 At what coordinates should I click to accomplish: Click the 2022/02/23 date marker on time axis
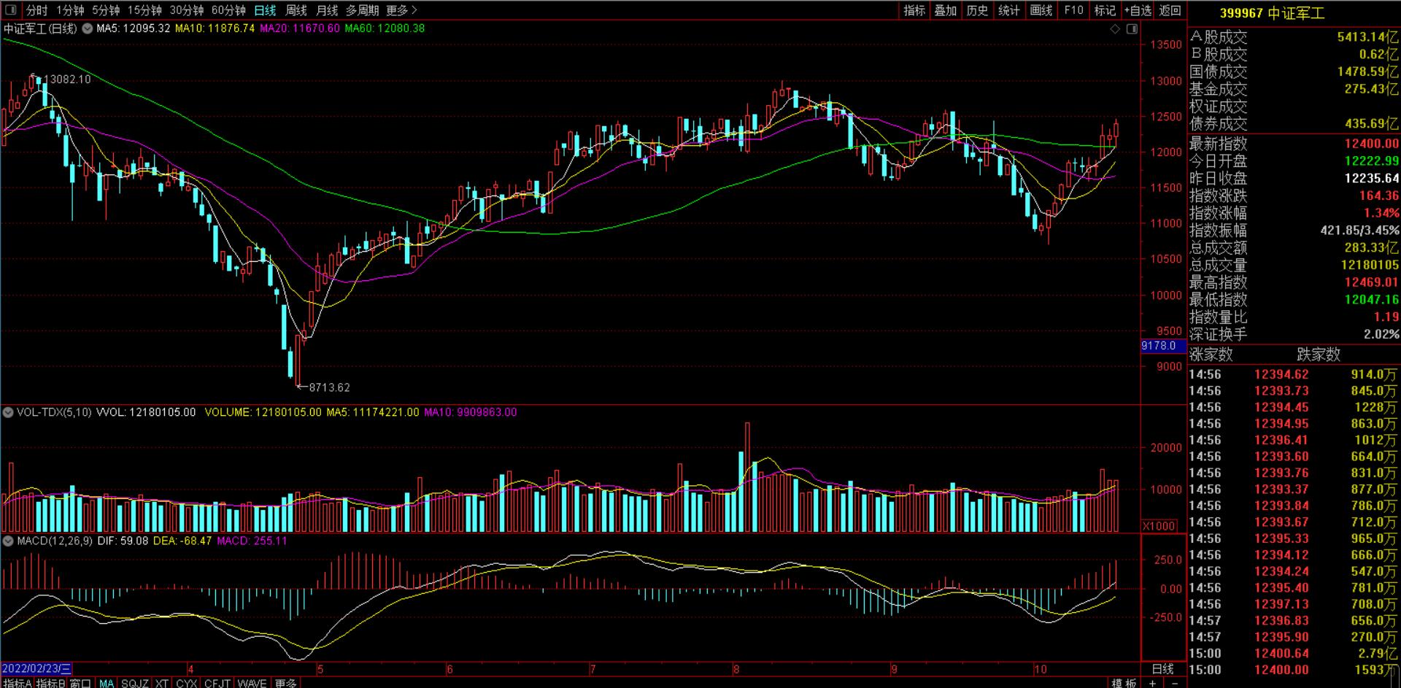(36, 668)
